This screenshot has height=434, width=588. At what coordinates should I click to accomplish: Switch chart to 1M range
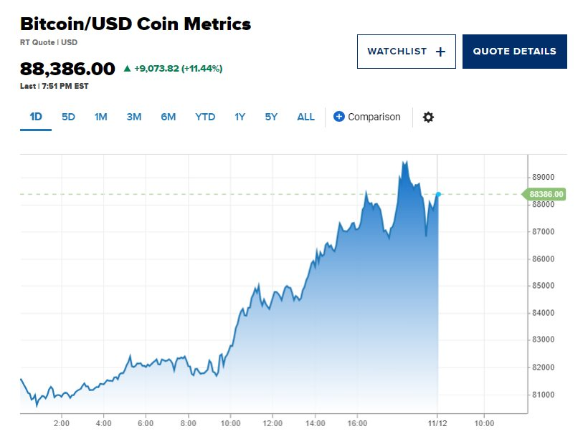click(100, 117)
